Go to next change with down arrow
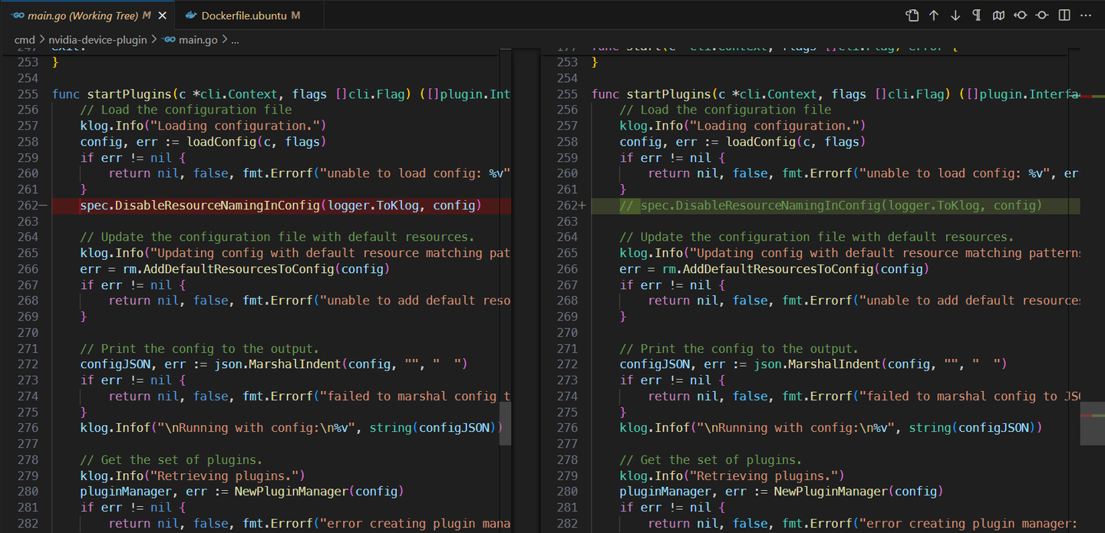1105x533 pixels. 955,15
